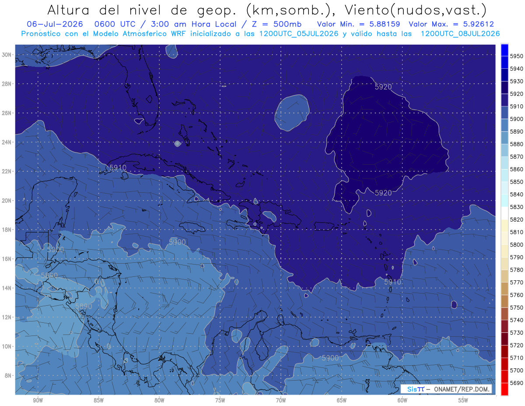Click the 5910 contour label near the Lesser Antilles
The image size is (525, 406).
[x=392, y=282]
